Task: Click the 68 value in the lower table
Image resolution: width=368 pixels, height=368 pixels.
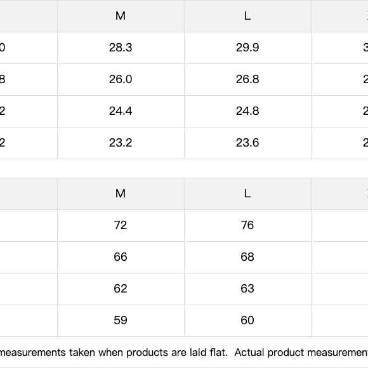Action: coord(247,257)
